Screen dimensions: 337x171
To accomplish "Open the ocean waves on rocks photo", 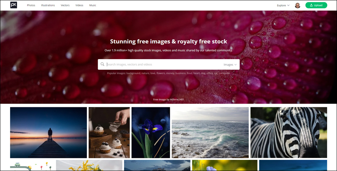I will 210,132.
